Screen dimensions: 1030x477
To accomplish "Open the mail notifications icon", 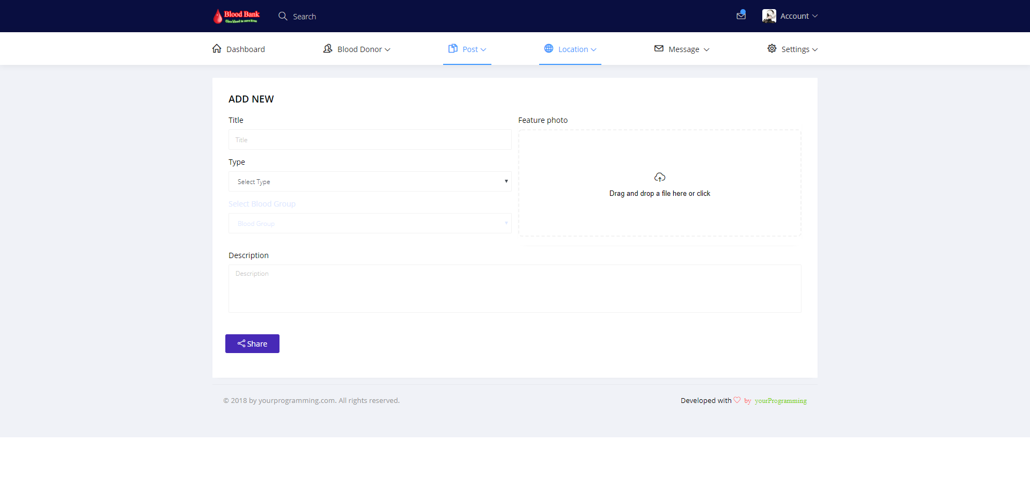I will pyautogui.click(x=741, y=16).
